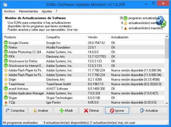Viewport: 171px width, 127px height.
Task: Click Nueva versión disponible (7.0.0.427) cell
Action: pos(134,93)
